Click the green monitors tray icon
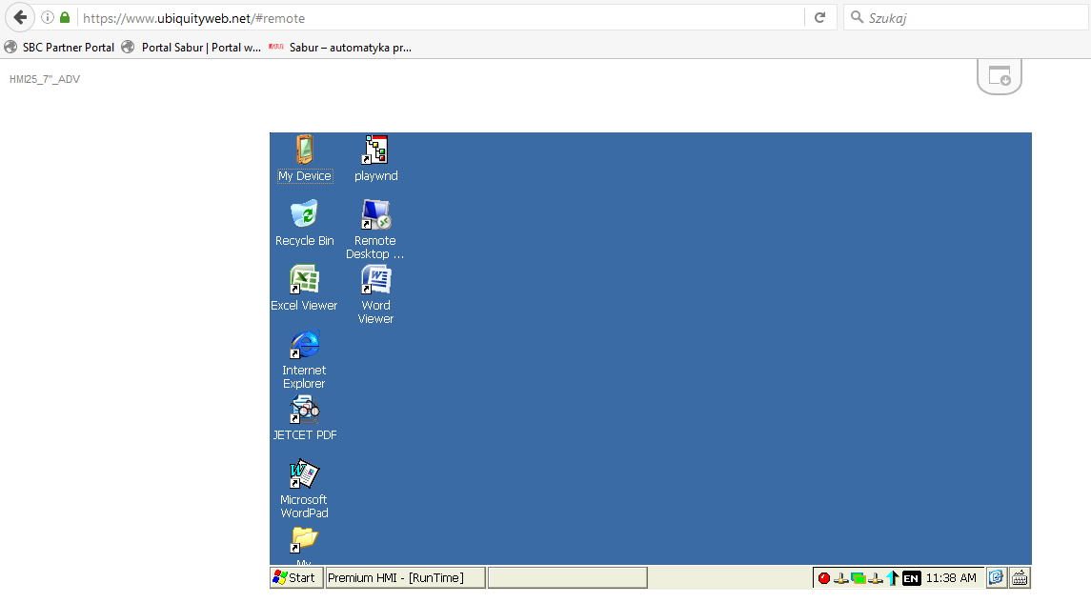The image size is (1091, 603). (x=858, y=578)
